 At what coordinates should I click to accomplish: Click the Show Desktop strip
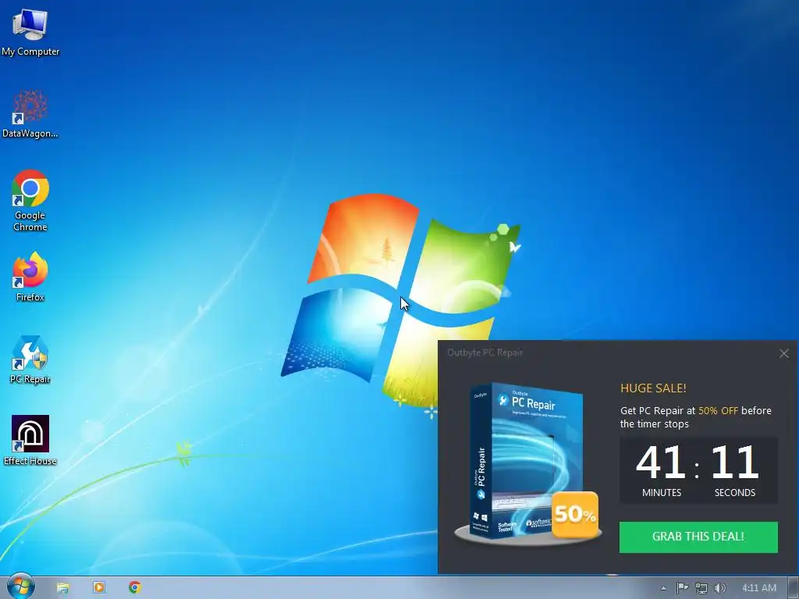tap(794, 588)
